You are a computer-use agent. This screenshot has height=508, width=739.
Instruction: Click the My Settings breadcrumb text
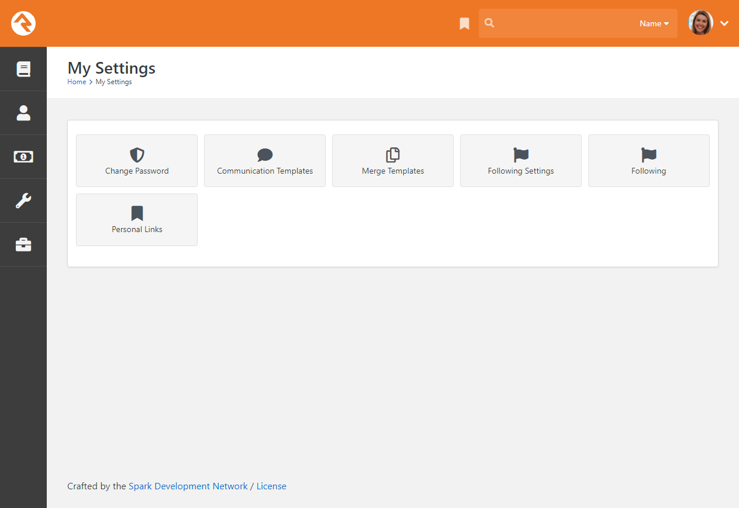tap(114, 82)
